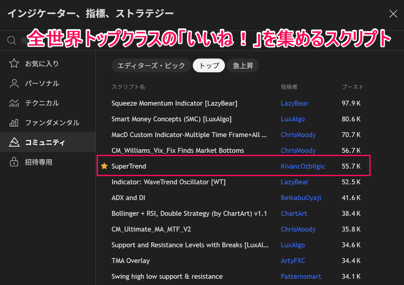This screenshot has height=285, width=404.
Task: Open ArtyFXC author profile
Action: [293, 261]
